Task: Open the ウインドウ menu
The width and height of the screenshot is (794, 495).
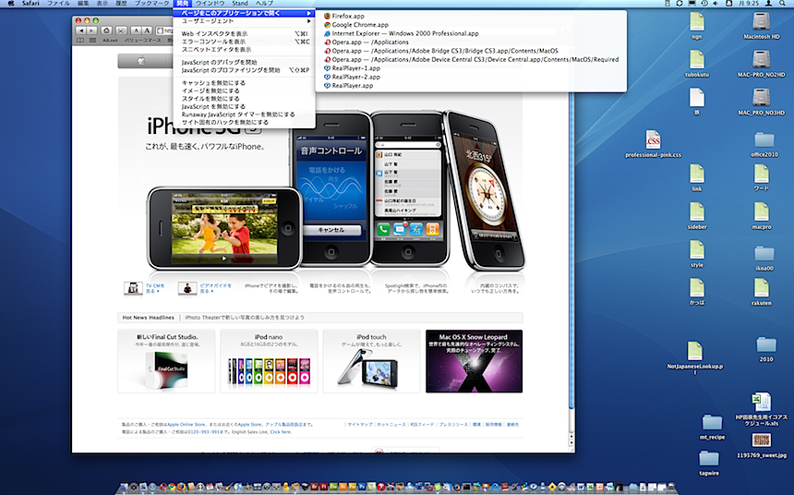Action: click(x=211, y=3)
